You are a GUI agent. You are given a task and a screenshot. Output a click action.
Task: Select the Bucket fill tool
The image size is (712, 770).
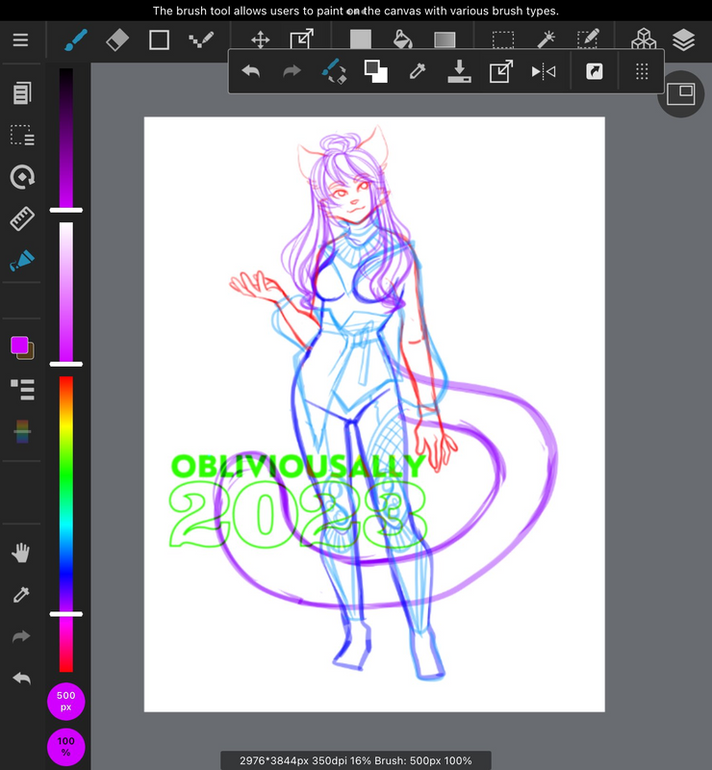pyautogui.click(x=402, y=39)
